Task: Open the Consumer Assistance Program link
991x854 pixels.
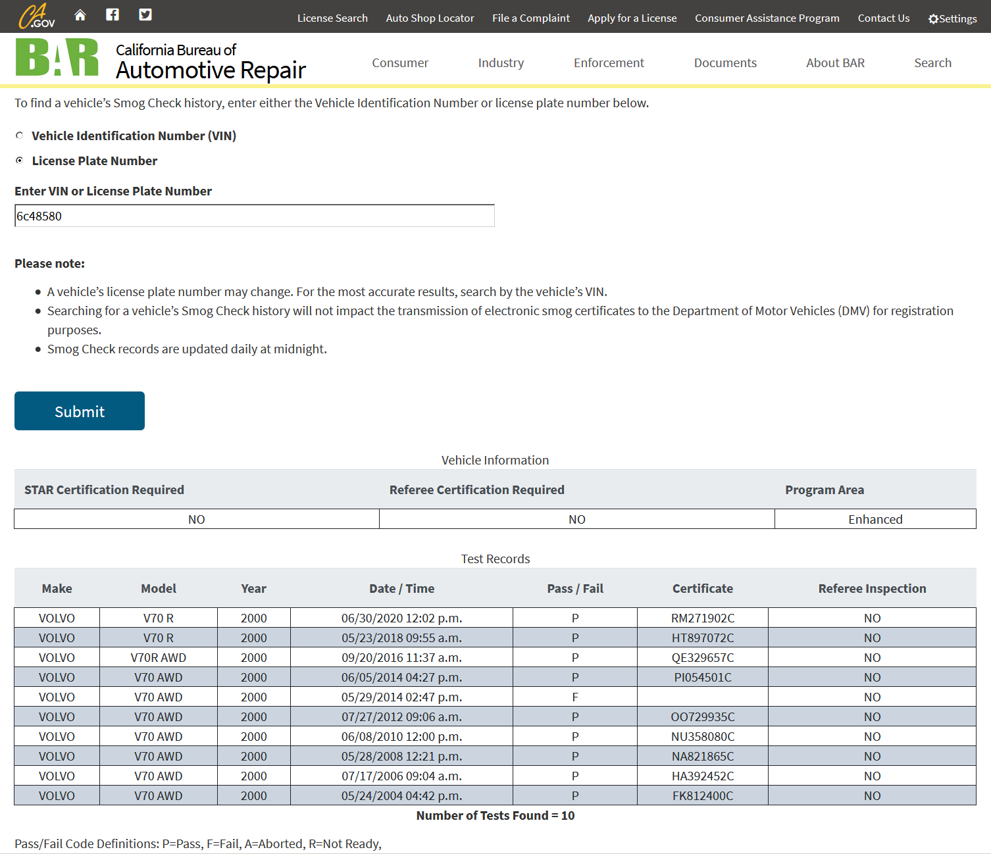Action: (767, 18)
